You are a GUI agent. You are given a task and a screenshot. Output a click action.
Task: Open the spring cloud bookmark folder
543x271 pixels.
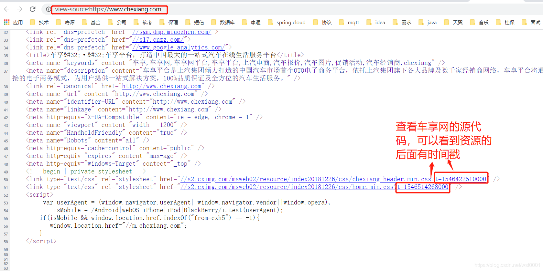(x=286, y=22)
